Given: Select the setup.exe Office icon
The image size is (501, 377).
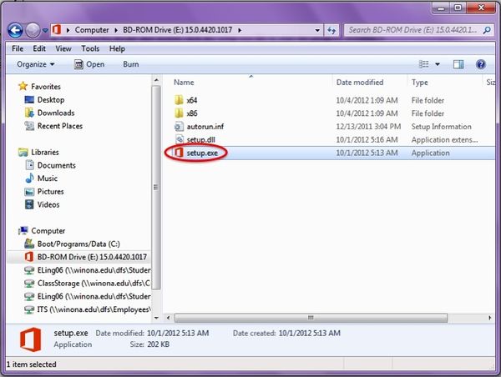Looking at the screenshot, I should (x=179, y=153).
